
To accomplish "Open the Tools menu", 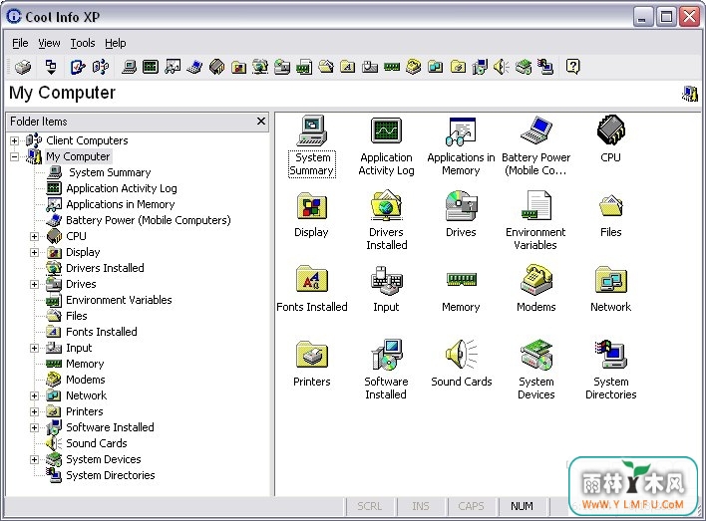I will 83,43.
